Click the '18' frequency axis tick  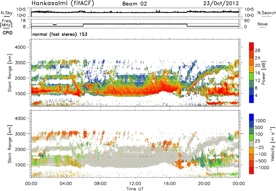tap(23, 21)
